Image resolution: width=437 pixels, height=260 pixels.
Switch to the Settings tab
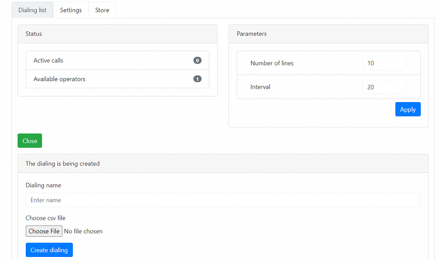(70, 10)
